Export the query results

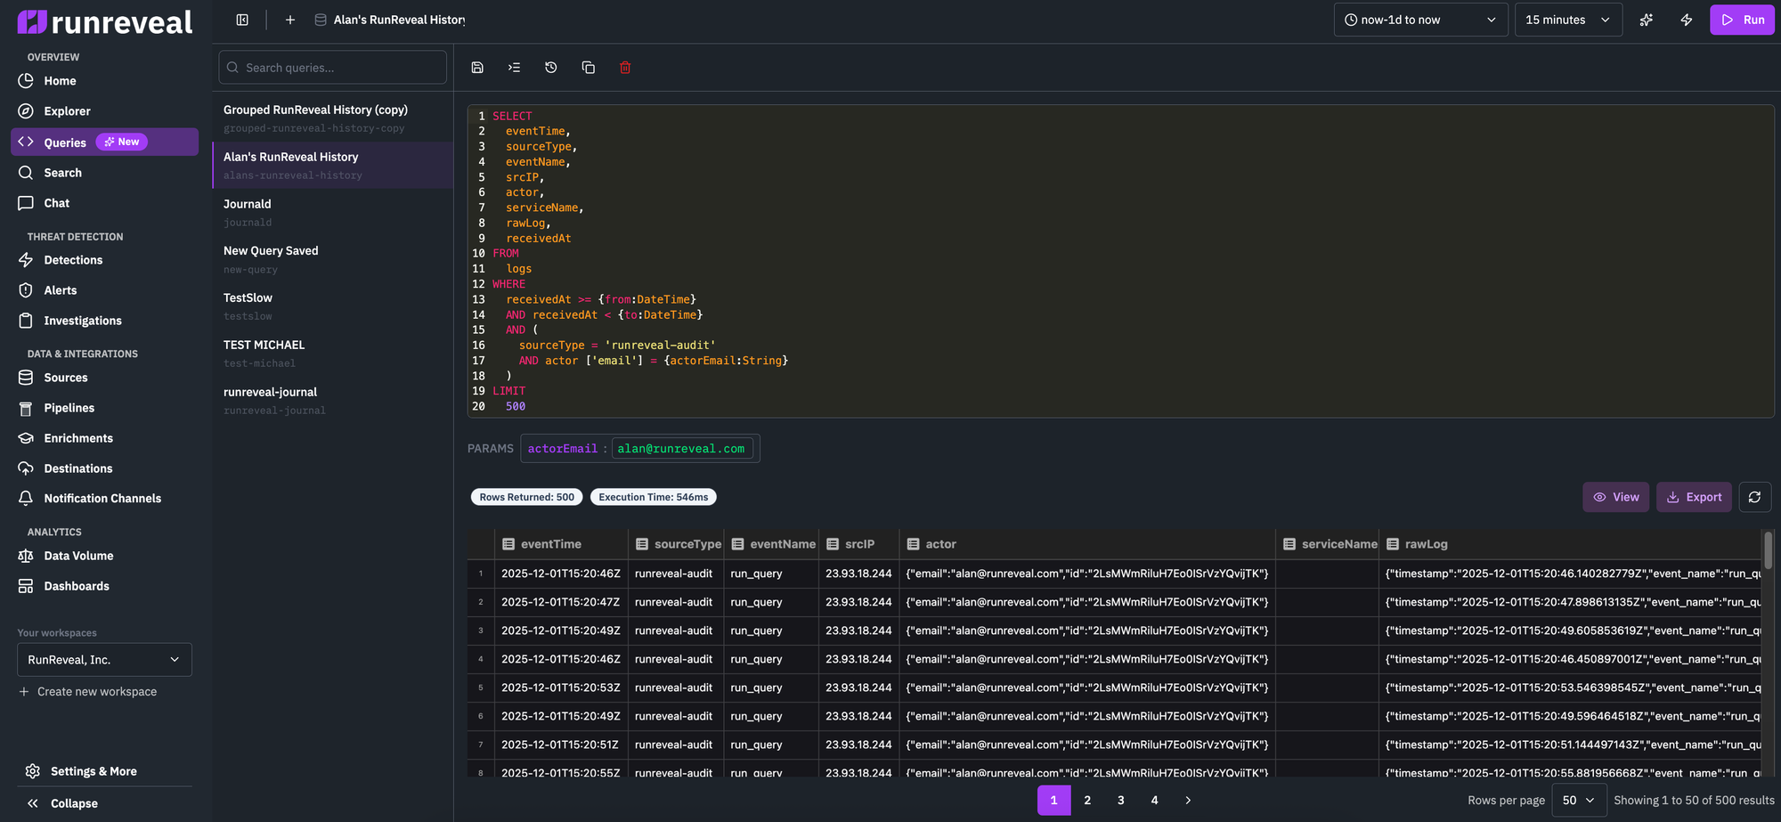pyautogui.click(x=1693, y=497)
